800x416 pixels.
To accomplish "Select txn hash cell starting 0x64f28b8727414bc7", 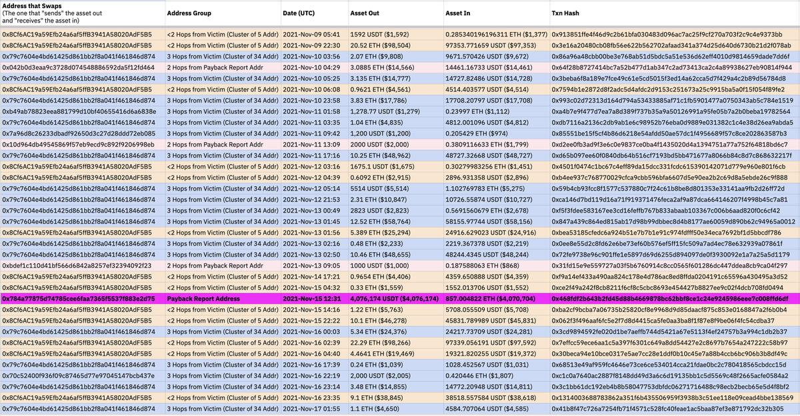I will click(x=675, y=67).
